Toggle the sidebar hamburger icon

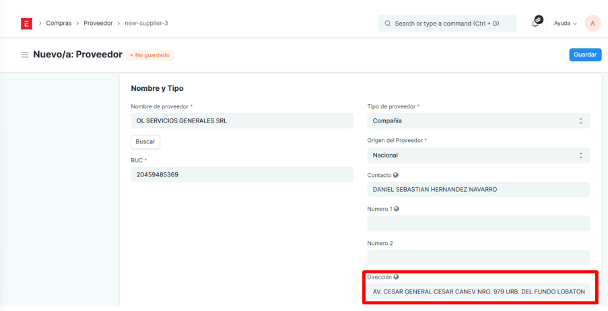[x=25, y=55]
